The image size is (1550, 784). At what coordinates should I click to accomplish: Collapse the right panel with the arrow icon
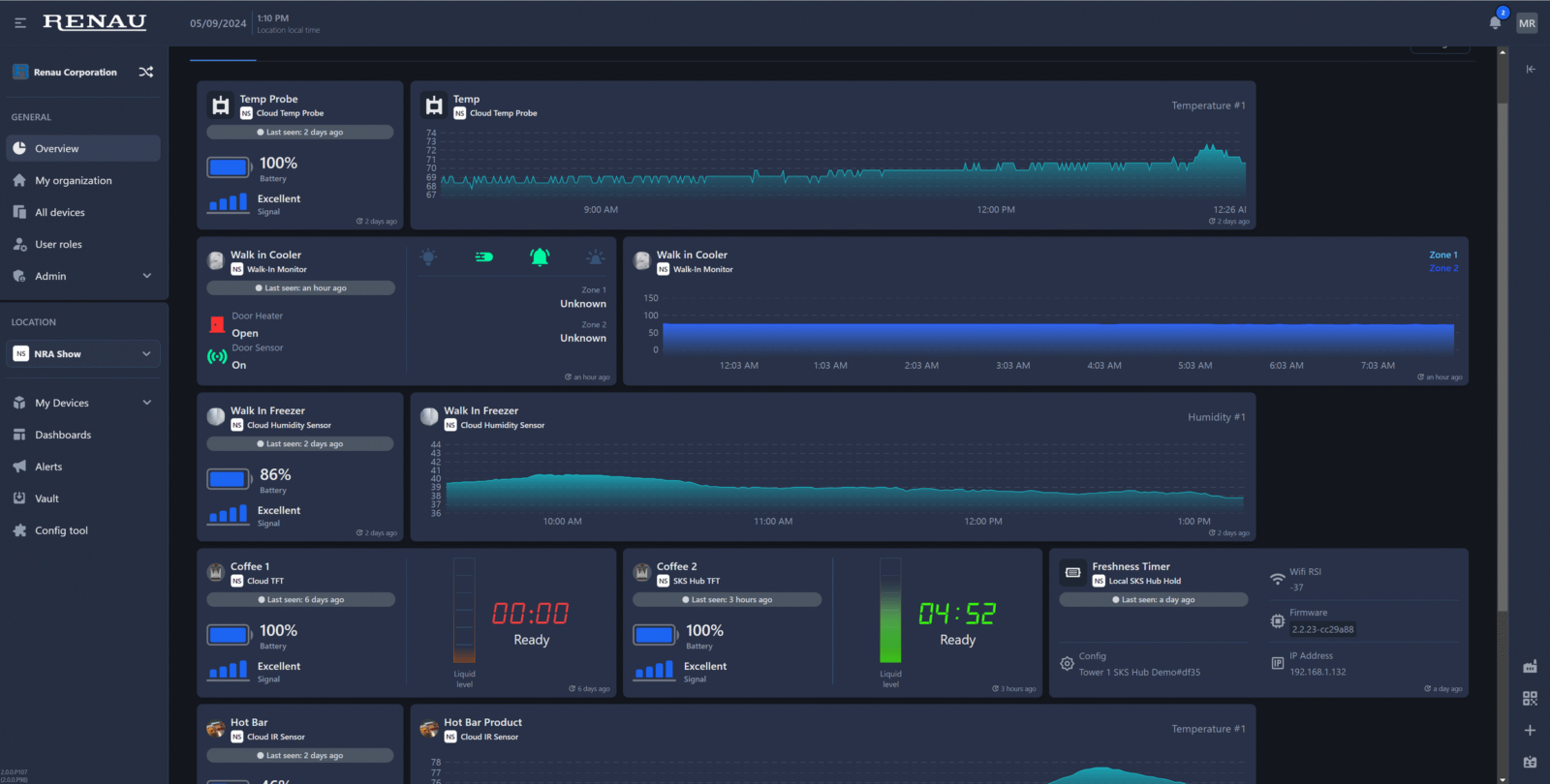tap(1531, 69)
